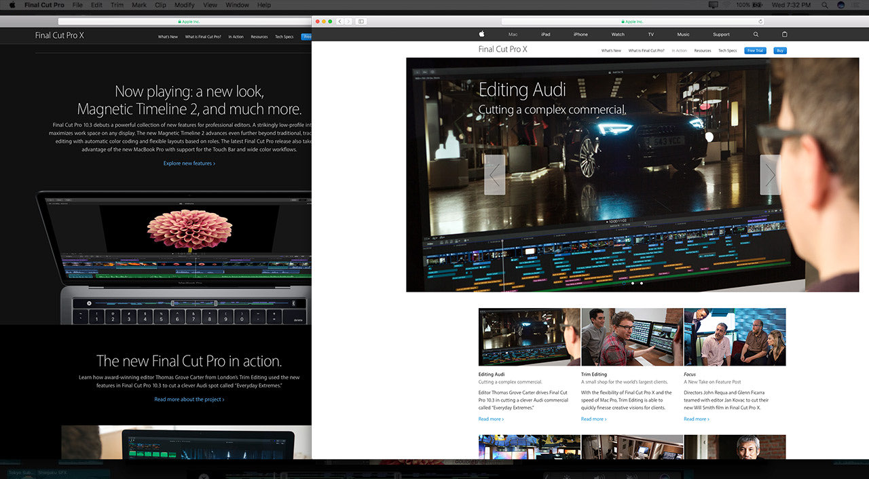
Task: Click the Wed 7:32 PM clock
Action: 792,5
